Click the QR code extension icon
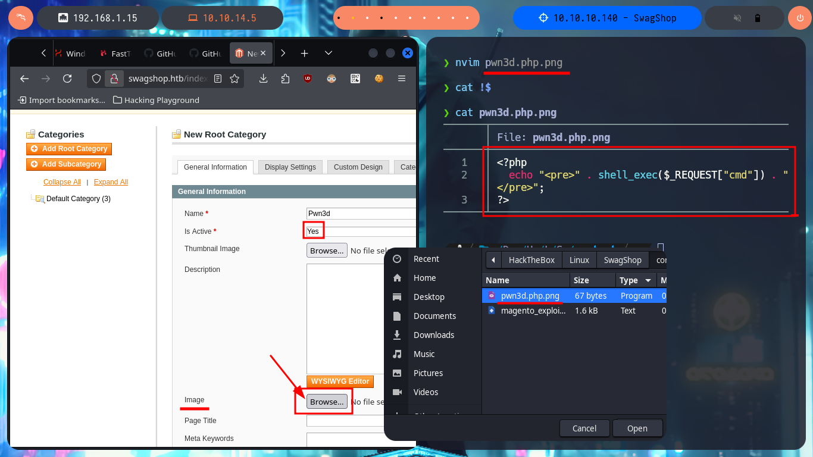This screenshot has width=813, height=457. point(355,79)
